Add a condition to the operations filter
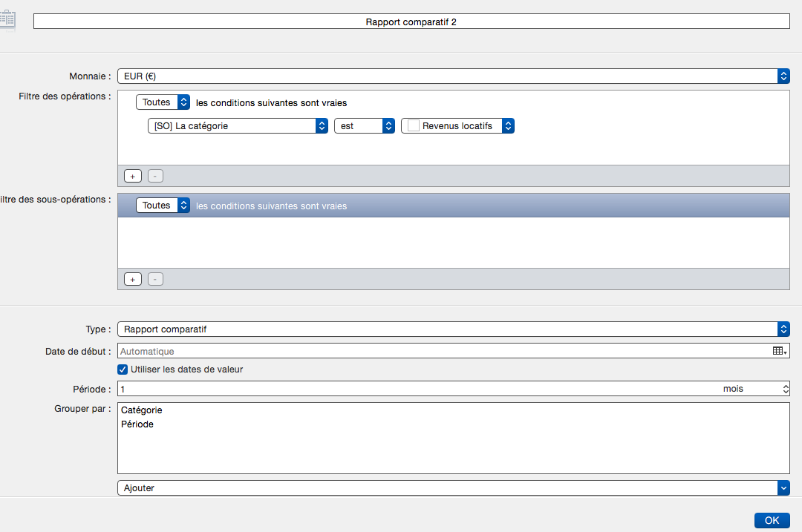Screen dimensions: 802x532 coord(132,176)
